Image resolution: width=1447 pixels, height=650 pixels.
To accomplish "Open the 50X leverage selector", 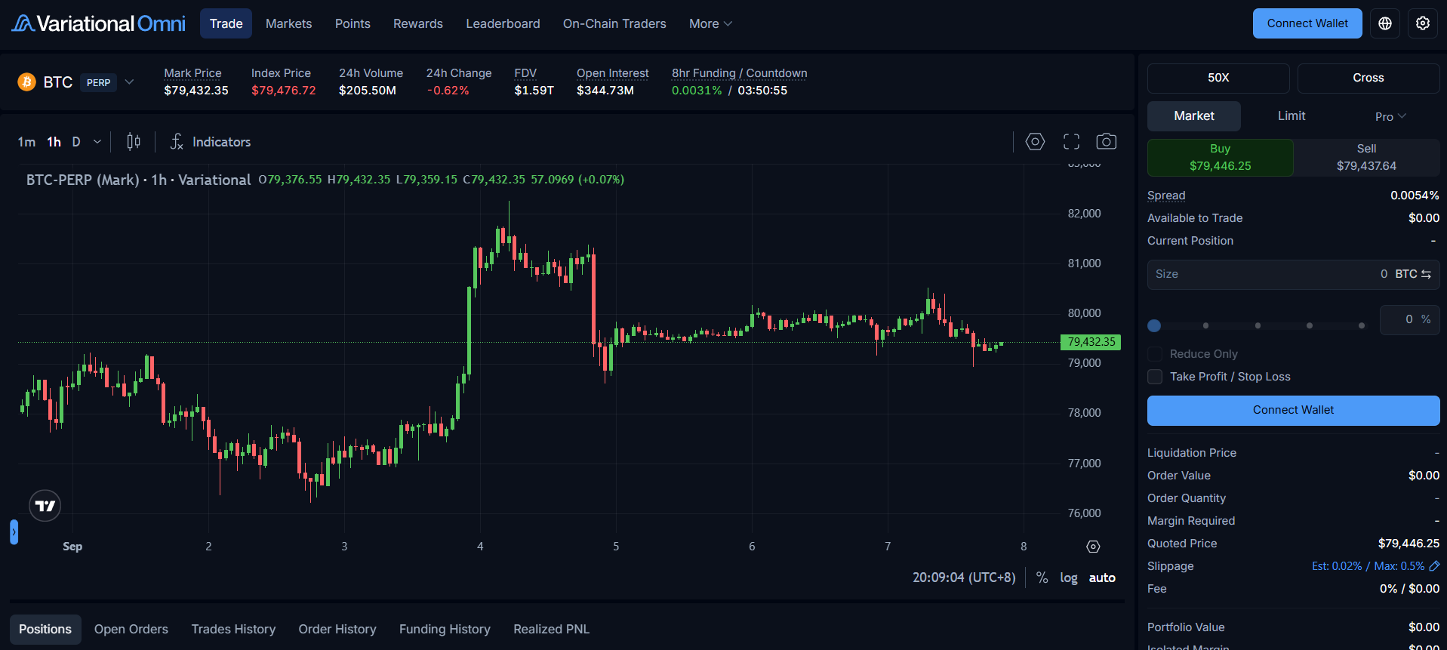I will tap(1218, 78).
